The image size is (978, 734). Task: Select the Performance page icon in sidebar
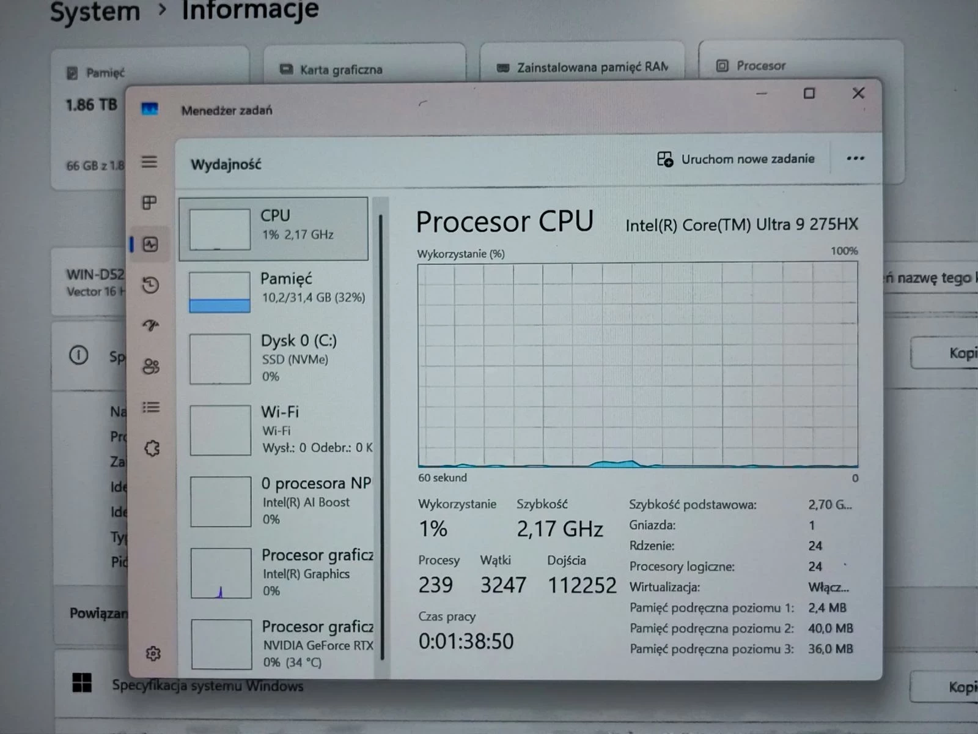(150, 245)
